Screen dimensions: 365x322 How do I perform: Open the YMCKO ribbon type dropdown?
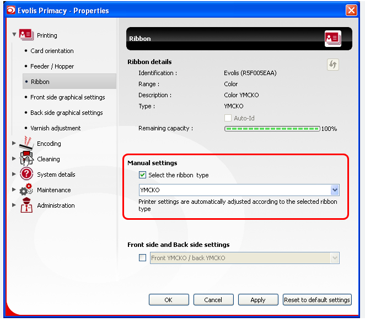click(x=335, y=190)
